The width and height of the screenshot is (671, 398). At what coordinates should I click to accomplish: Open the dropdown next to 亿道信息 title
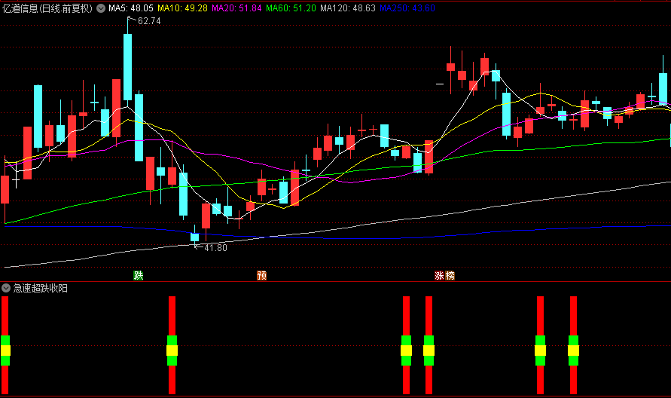101,8
